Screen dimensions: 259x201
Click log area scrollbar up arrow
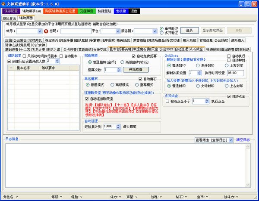(x=248, y=146)
